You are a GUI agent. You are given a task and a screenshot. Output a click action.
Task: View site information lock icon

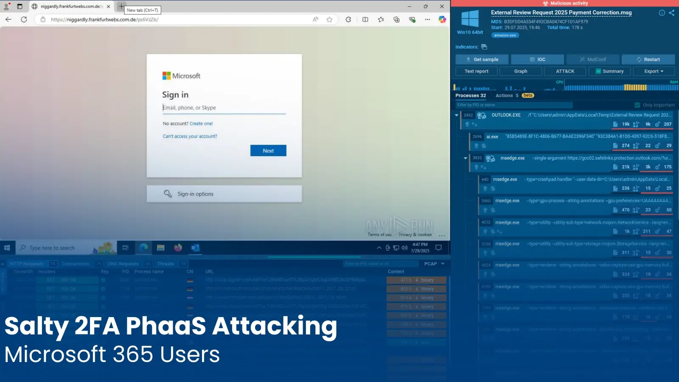click(43, 20)
